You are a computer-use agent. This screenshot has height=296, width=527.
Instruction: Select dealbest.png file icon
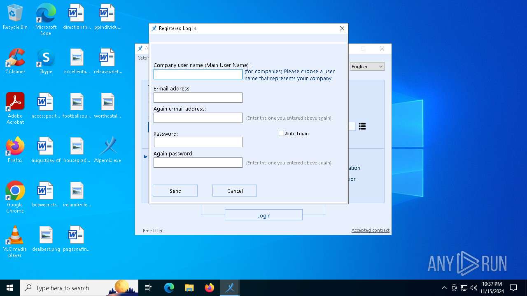(46, 239)
